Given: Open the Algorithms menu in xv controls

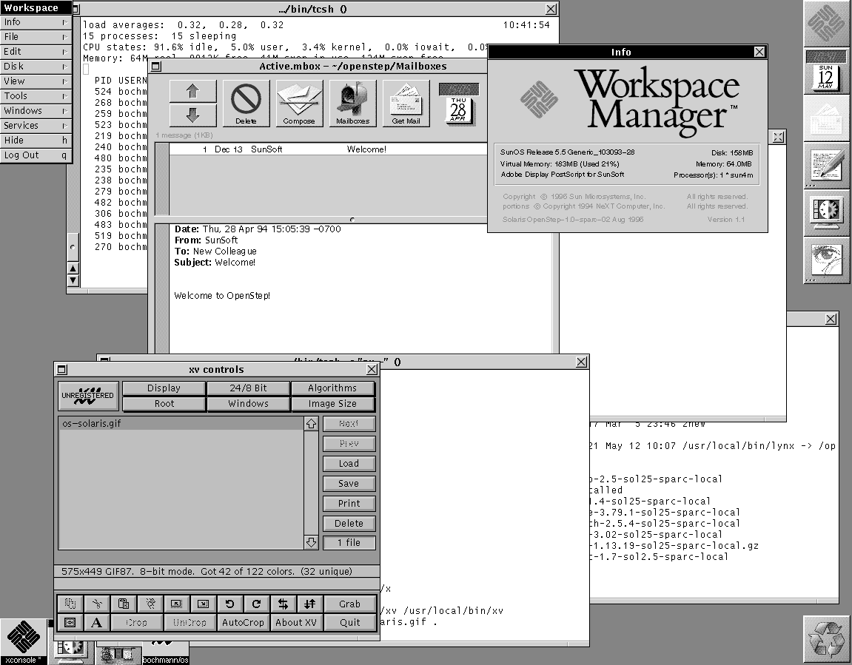Looking at the screenshot, I should (332, 388).
